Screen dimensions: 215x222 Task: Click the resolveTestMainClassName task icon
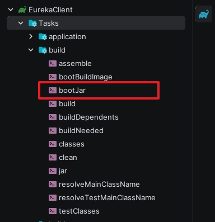[53, 198]
